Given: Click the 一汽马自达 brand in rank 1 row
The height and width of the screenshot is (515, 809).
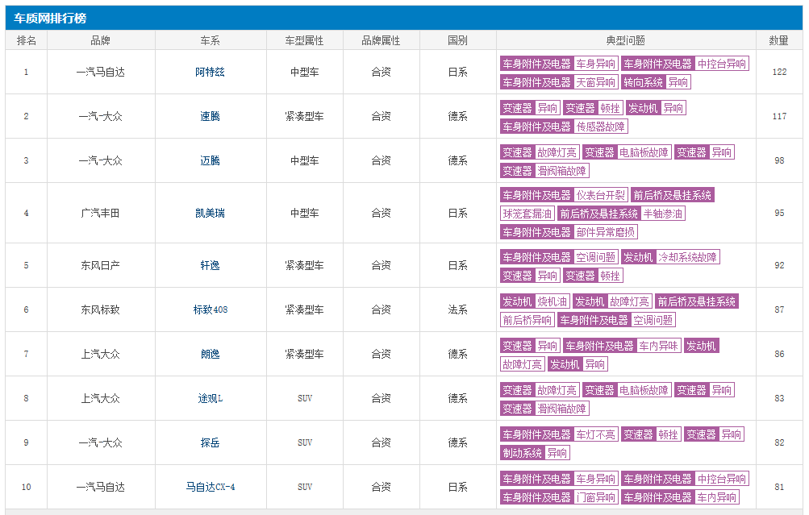Looking at the screenshot, I should point(100,73).
